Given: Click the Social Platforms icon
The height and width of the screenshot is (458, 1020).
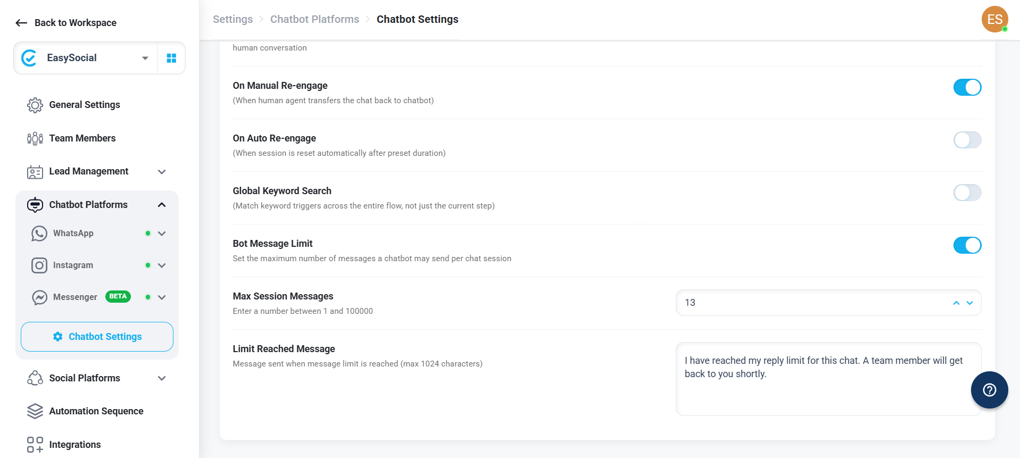Looking at the screenshot, I should (35, 378).
